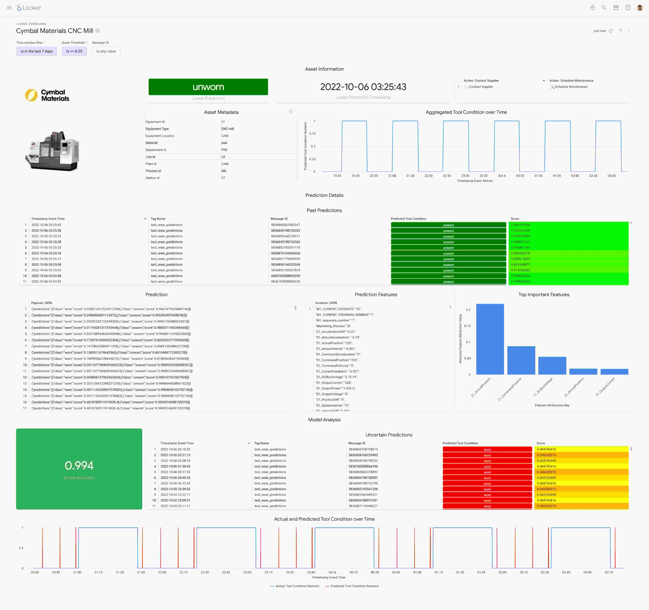Open the three-dot dashboard actions menu
The height and width of the screenshot is (610, 649).
point(629,31)
